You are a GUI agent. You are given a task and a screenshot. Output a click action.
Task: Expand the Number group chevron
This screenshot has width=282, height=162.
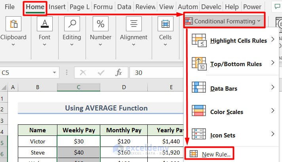click(100, 45)
